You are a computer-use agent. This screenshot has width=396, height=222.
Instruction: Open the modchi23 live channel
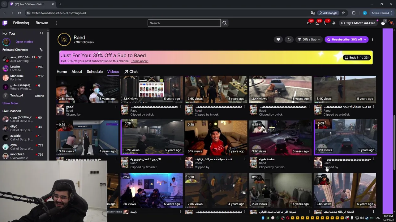coord(24,156)
